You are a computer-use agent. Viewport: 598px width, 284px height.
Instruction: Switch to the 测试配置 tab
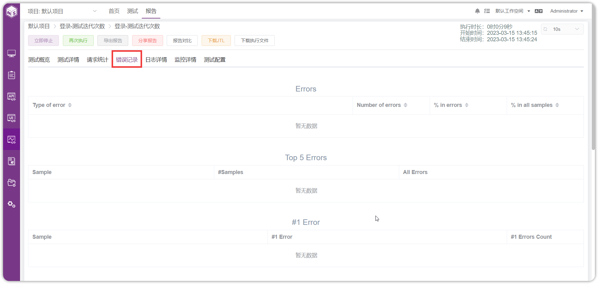(x=215, y=60)
